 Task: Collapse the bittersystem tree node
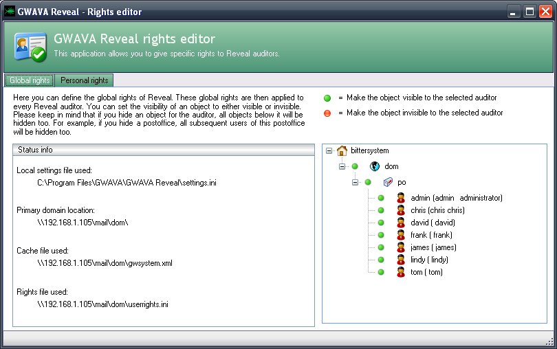[x=329, y=150]
